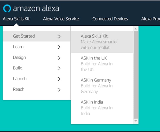Open the Alexa Voice Service nav menu

pos(61,19)
